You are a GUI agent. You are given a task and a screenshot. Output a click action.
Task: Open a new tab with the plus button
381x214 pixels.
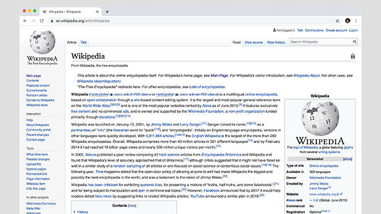pyautogui.click(x=107, y=12)
